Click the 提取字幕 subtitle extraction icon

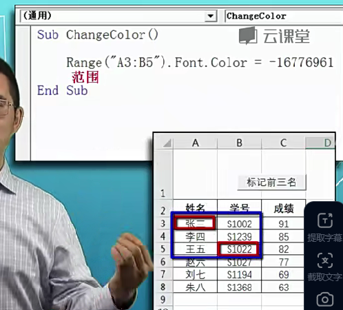pyautogui.click(x=324, y=220)
